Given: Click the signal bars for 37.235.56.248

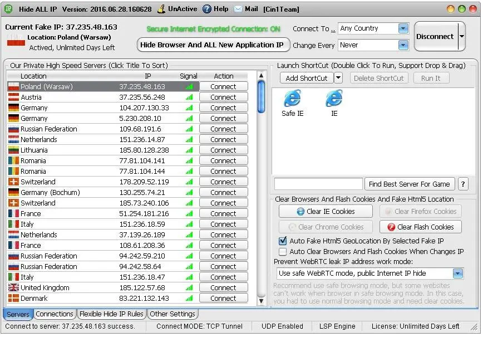Looking at the screenshot, I should tap(189, 97).
